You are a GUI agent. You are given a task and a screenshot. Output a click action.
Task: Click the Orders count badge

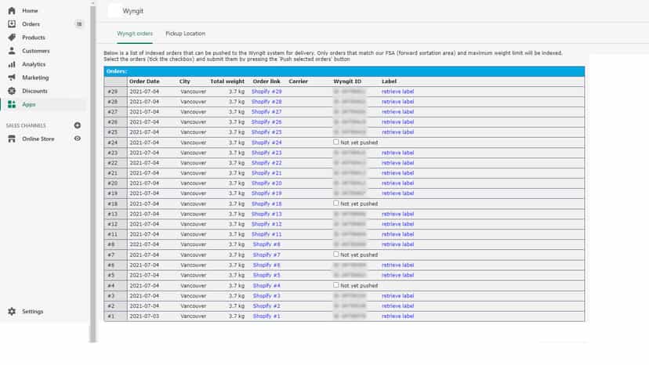pos(79,24)
